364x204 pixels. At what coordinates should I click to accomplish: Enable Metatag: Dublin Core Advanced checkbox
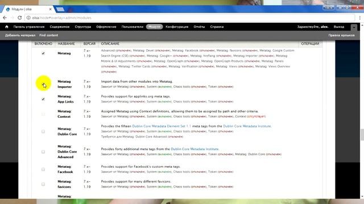[43, 152]
